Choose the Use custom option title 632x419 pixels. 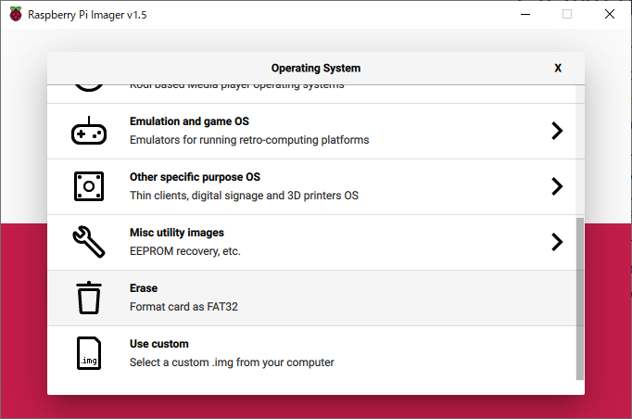click(x=159, y=344)
